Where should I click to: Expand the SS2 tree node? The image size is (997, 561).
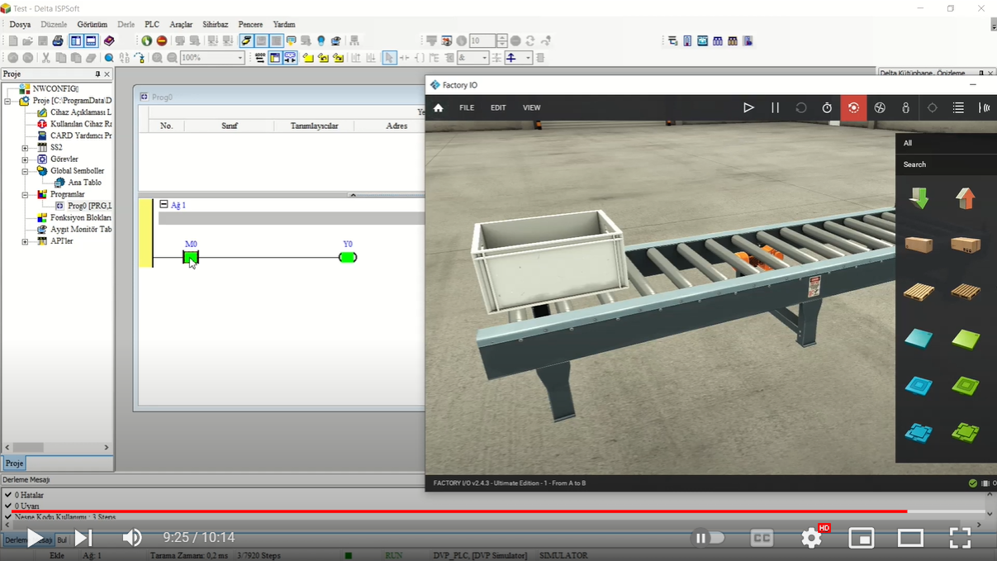point(25,148)
